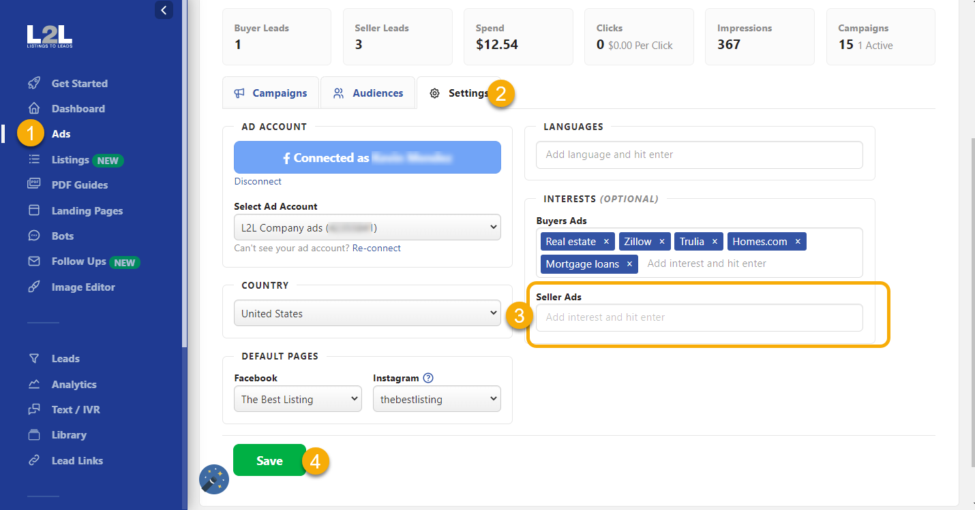Open the Select Ad Account dropdown
Image resolution: width=975 pixels, height=510 pixels.
point(367,227)
